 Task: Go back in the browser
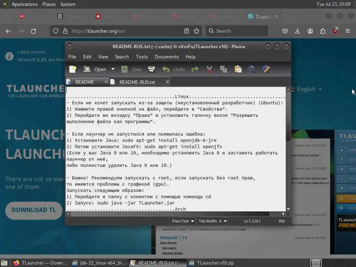point(8,31)
